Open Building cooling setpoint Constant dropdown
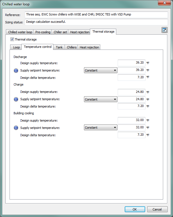The image size is (173, 217). (101, 127)
